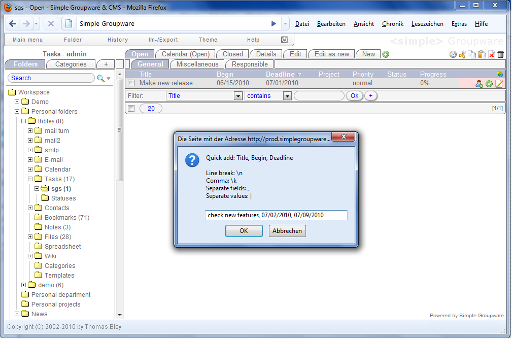The height and width of the screenshot is (339, 512).
Task: Click the trash can icon
Action: pos(500,54)
